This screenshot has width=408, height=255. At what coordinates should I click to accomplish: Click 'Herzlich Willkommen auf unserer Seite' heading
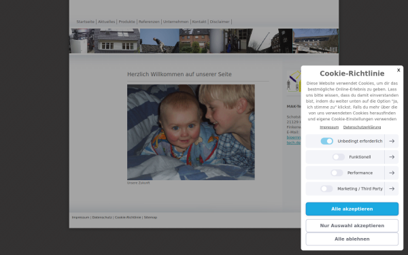(x=180, y=74)
